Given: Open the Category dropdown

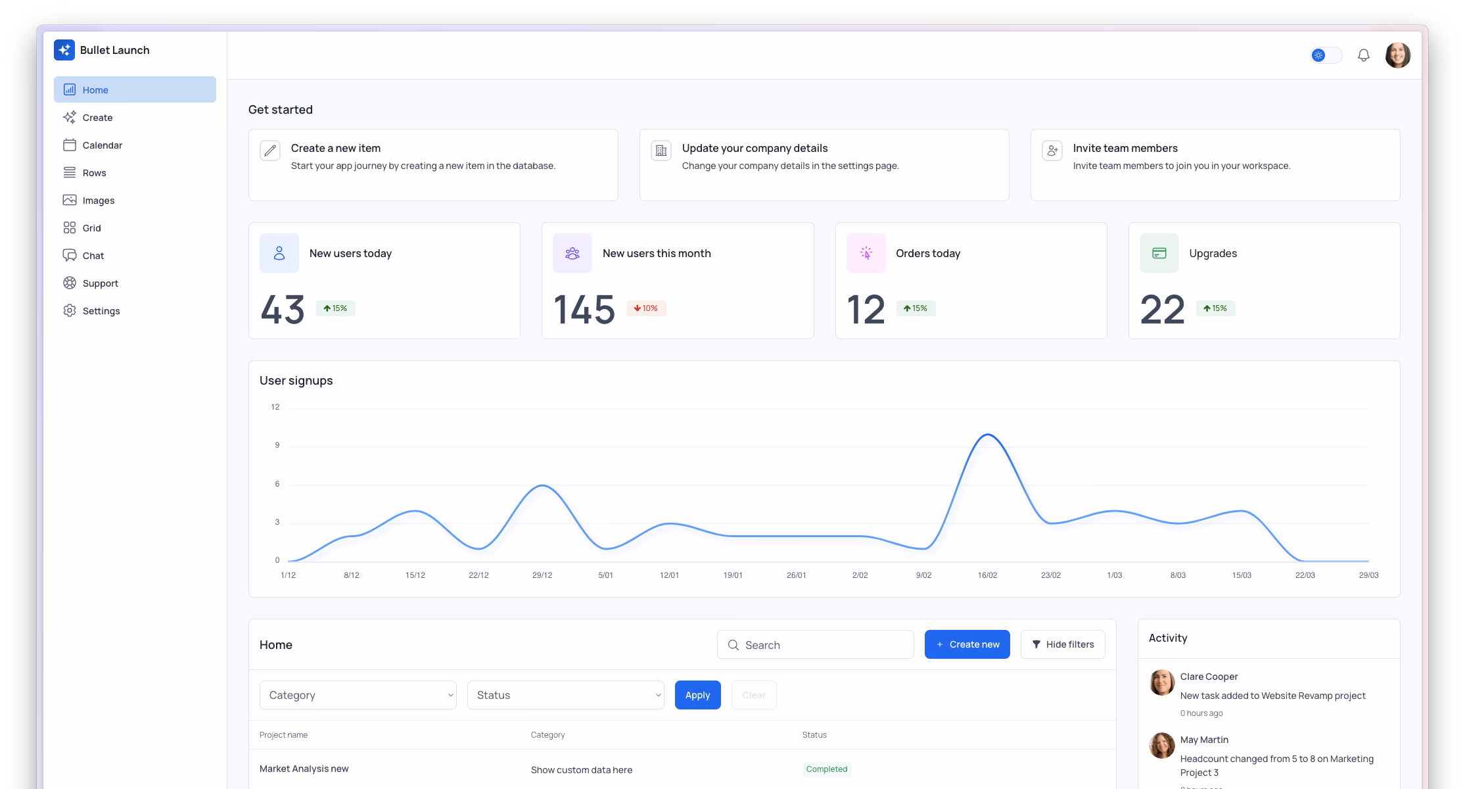Looking at the screenshot, I should 358,694.
